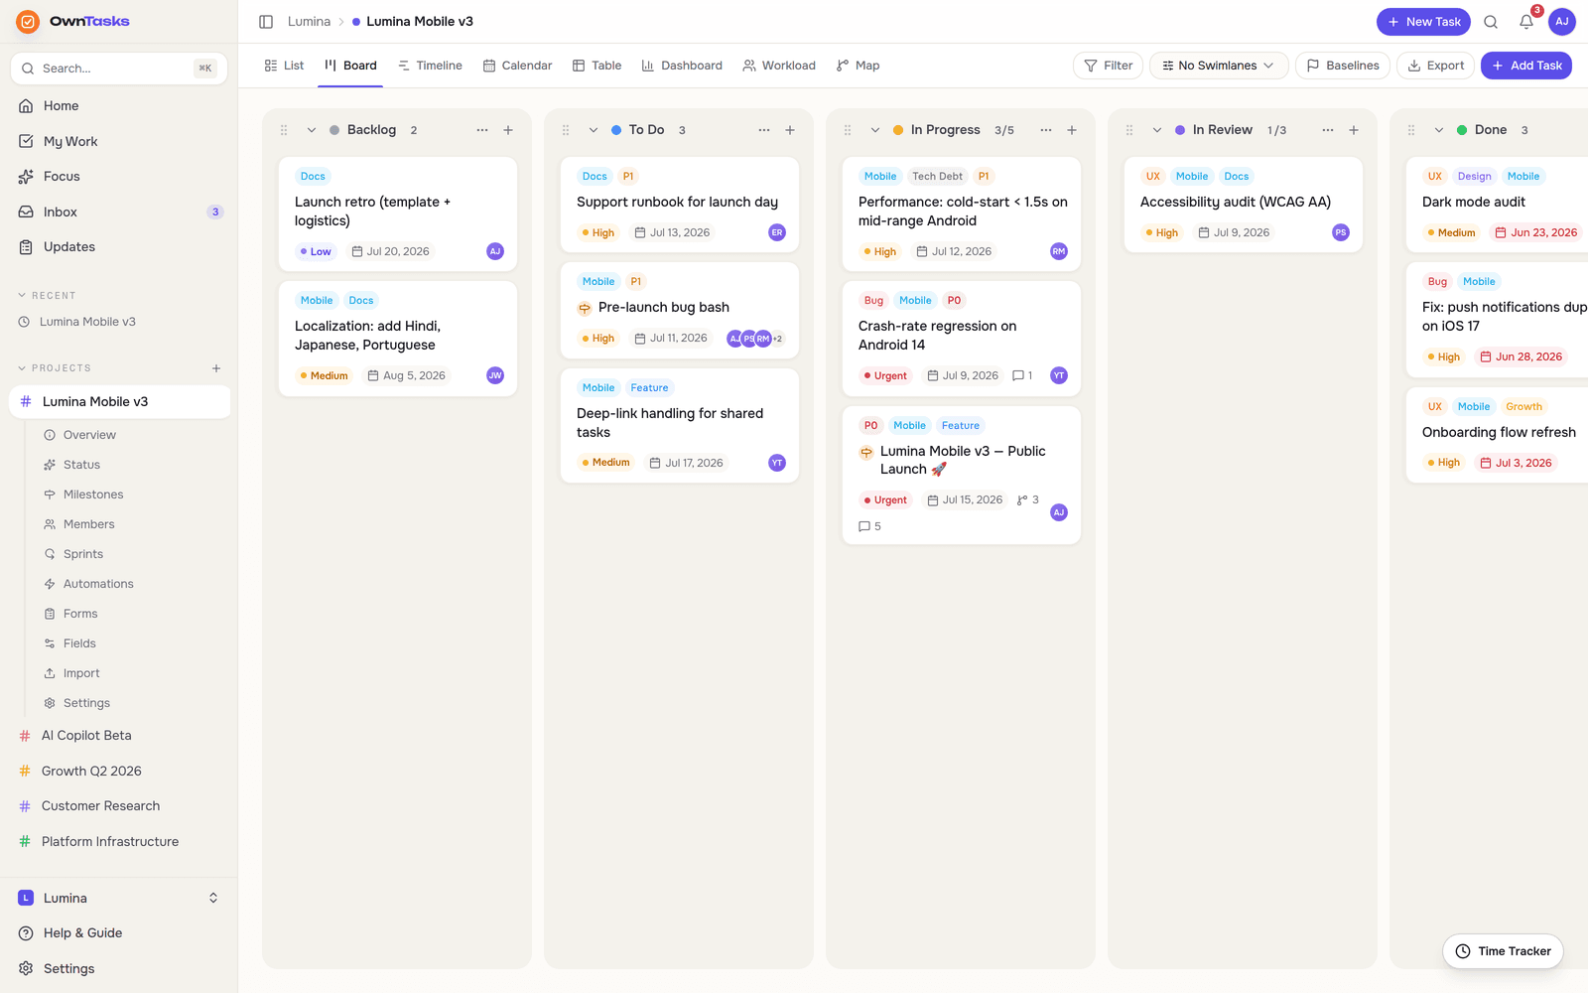Collapse the Done column chevron
Image resolution: width=1588 pixels, height=993 pixels.
(x=1439, y=130)
